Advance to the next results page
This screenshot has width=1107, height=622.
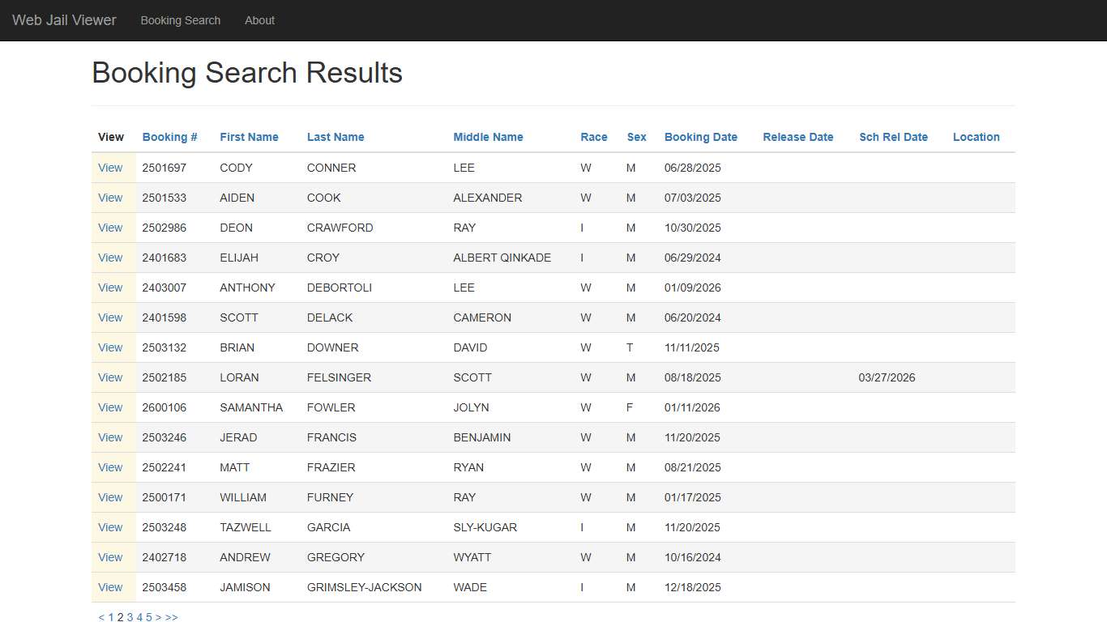click(158, 616)
